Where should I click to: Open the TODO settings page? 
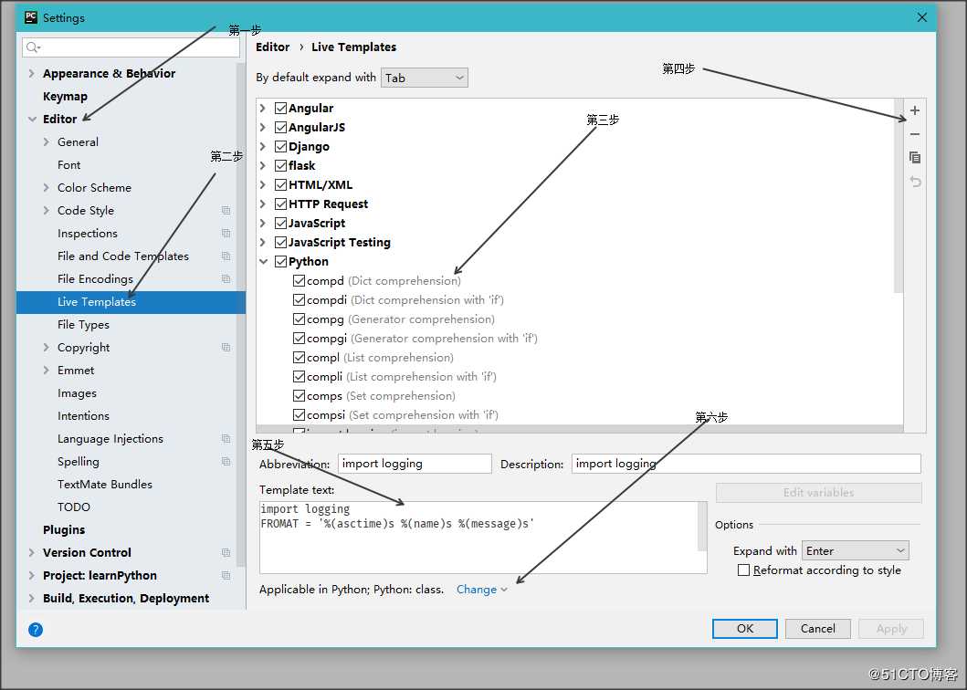point(73,507)
